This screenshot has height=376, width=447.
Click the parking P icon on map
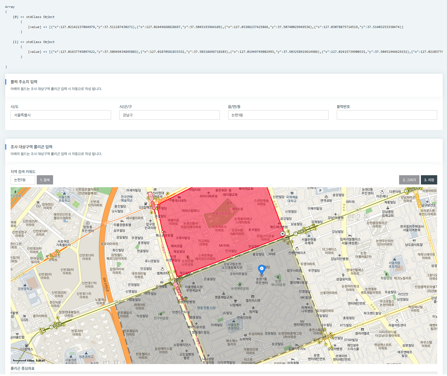tap(320, 190)
